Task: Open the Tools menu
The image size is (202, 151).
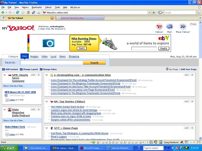Action: click(57, 7)
